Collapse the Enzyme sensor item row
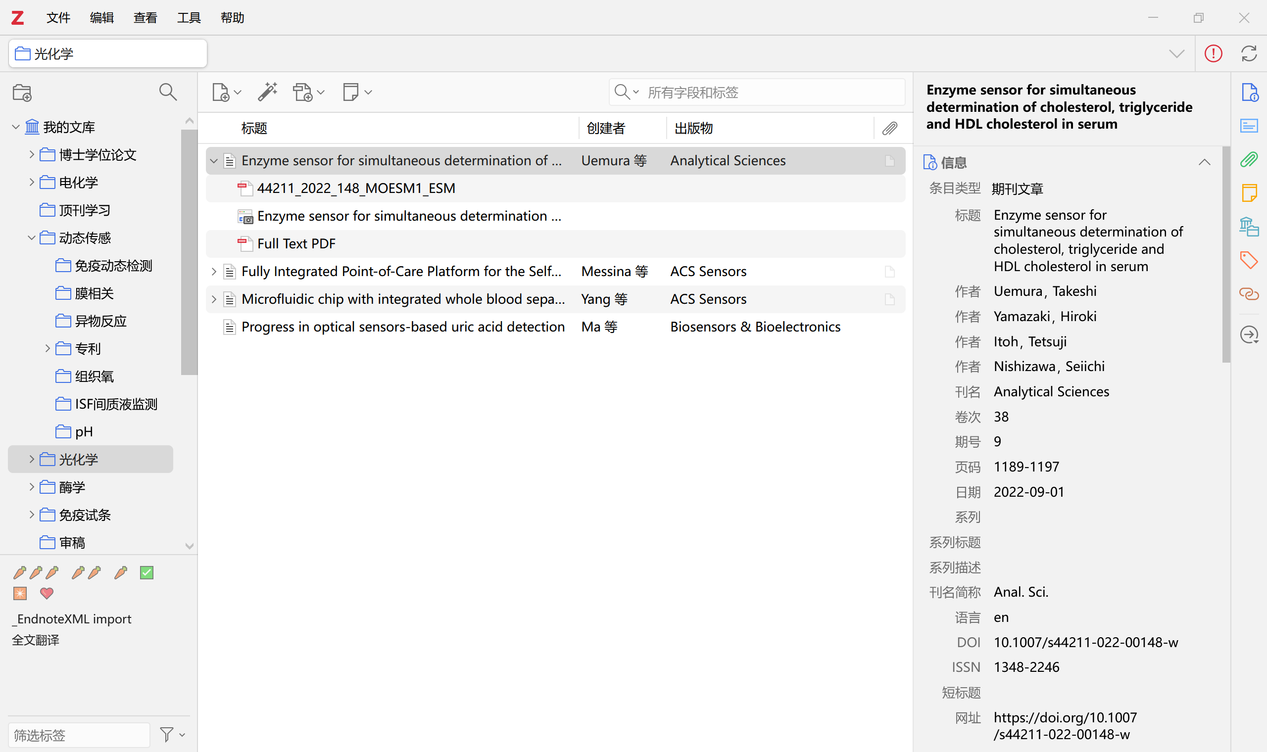1267x752 pixels. (214, 161)
